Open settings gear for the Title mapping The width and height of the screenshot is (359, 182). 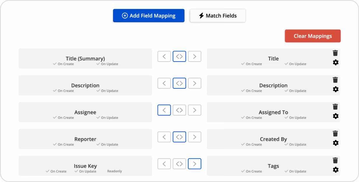coord(336,62)
